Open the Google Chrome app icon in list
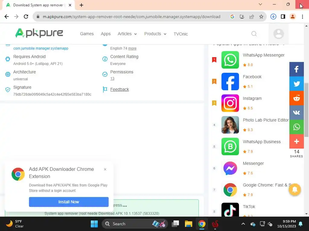Viewport: 309px width, 231px height. 230,190
